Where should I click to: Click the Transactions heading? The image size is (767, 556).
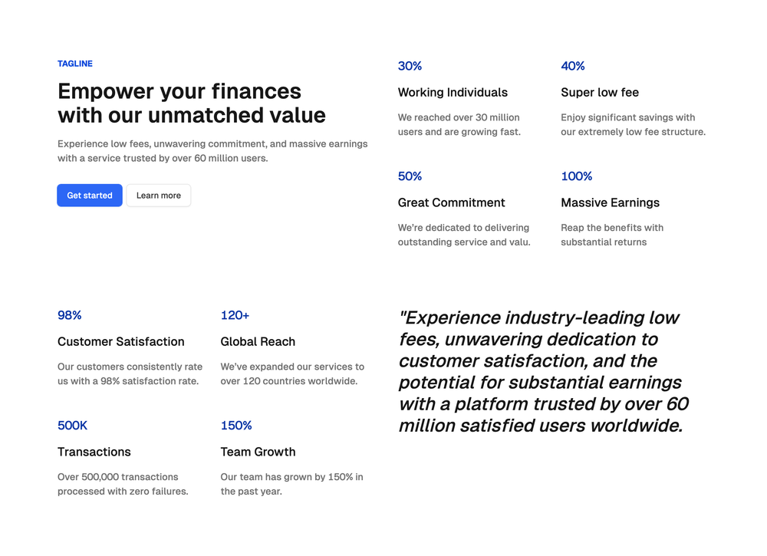94,452
